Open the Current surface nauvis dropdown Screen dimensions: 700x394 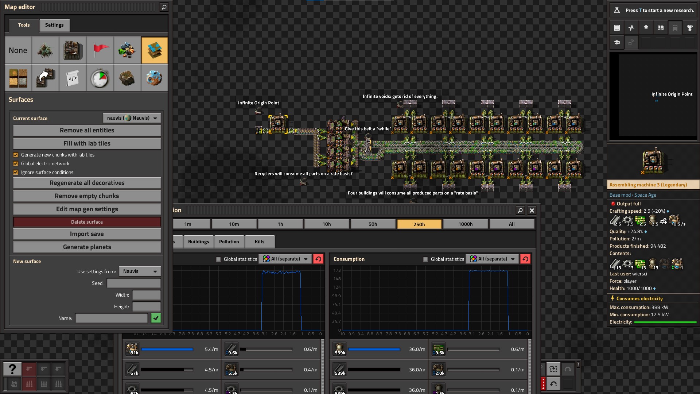click(132, 118)
